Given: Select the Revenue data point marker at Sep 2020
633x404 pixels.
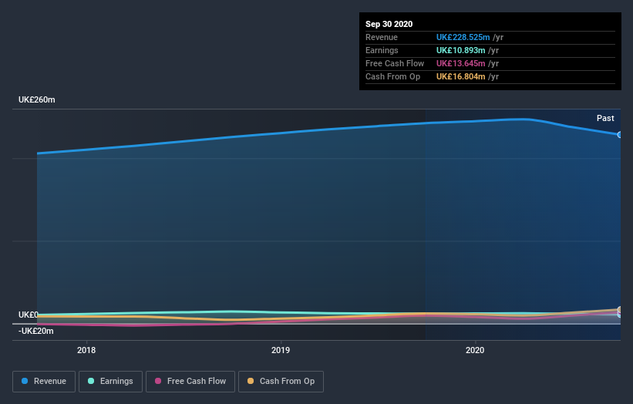Looking at the screenshot, I should 620,135.
